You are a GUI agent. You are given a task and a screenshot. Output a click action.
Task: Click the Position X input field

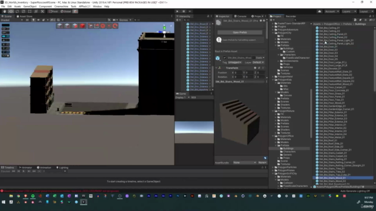click(237, 73)
